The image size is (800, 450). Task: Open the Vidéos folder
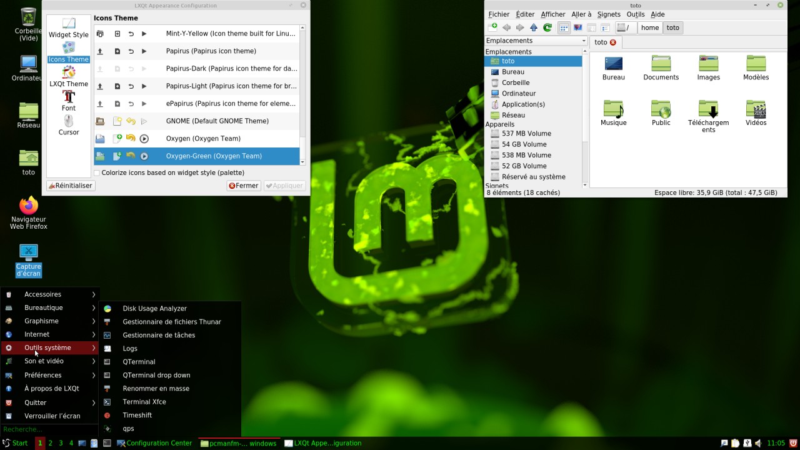(756, 113)
